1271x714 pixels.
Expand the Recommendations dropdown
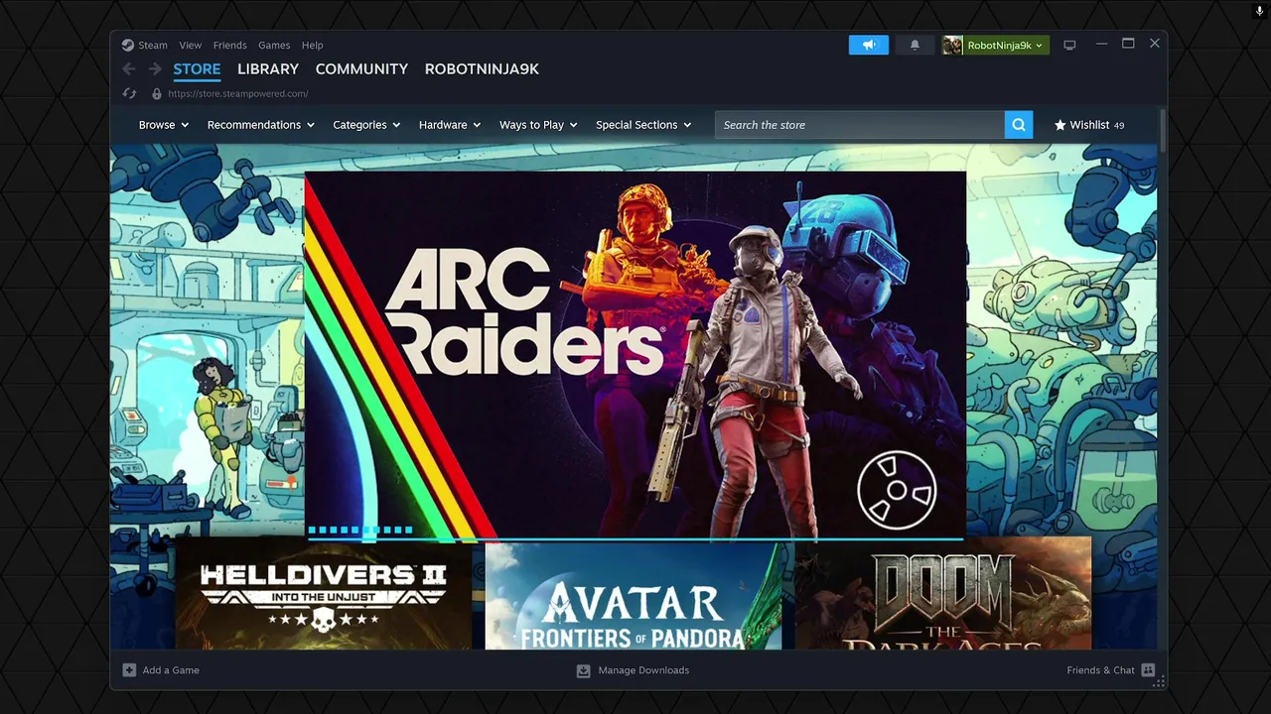tap(261, 125)
